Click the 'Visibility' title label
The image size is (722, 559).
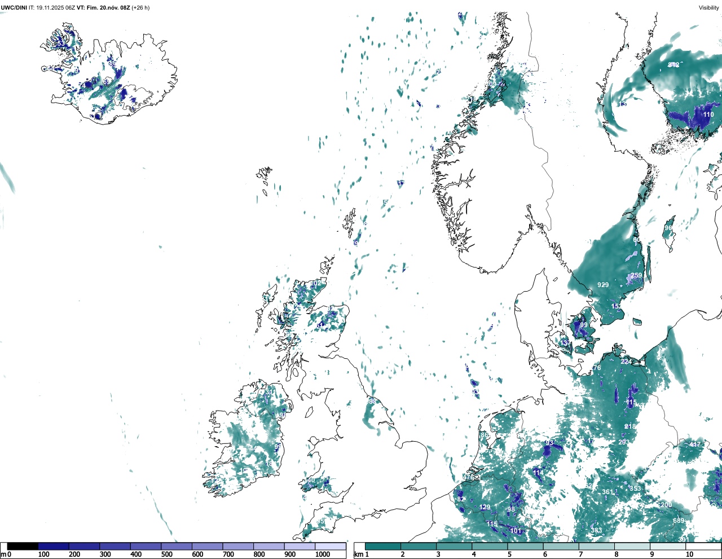[708, 7]
